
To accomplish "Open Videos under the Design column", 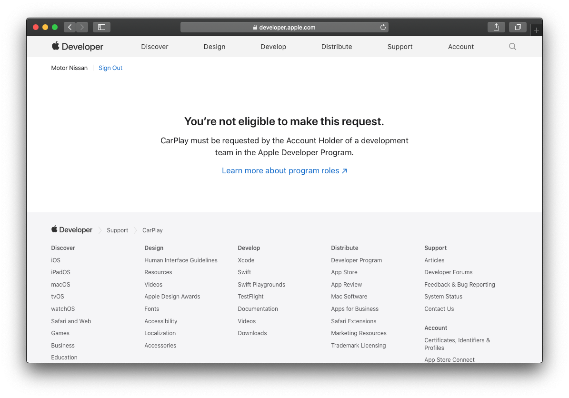I will click(153, 284).
